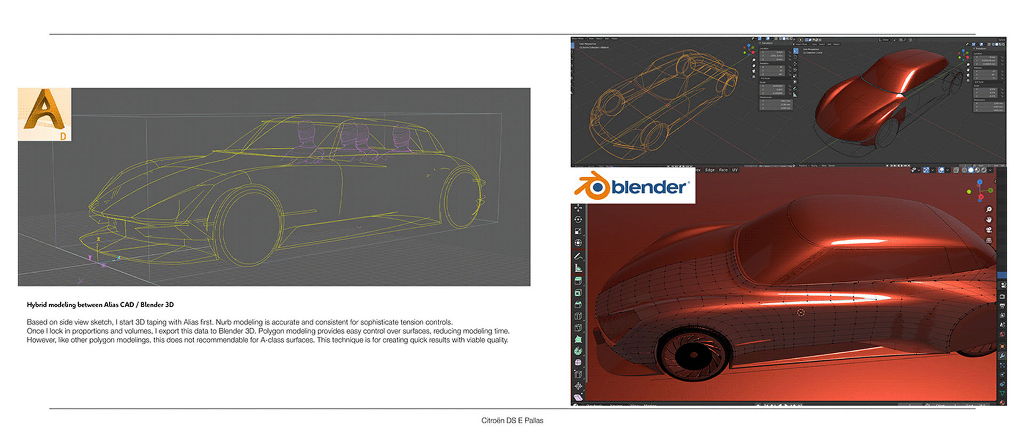1025x443 pixels.
Task: Select the Move tool in Blender toolbar
Action: (x=578, y=208)
